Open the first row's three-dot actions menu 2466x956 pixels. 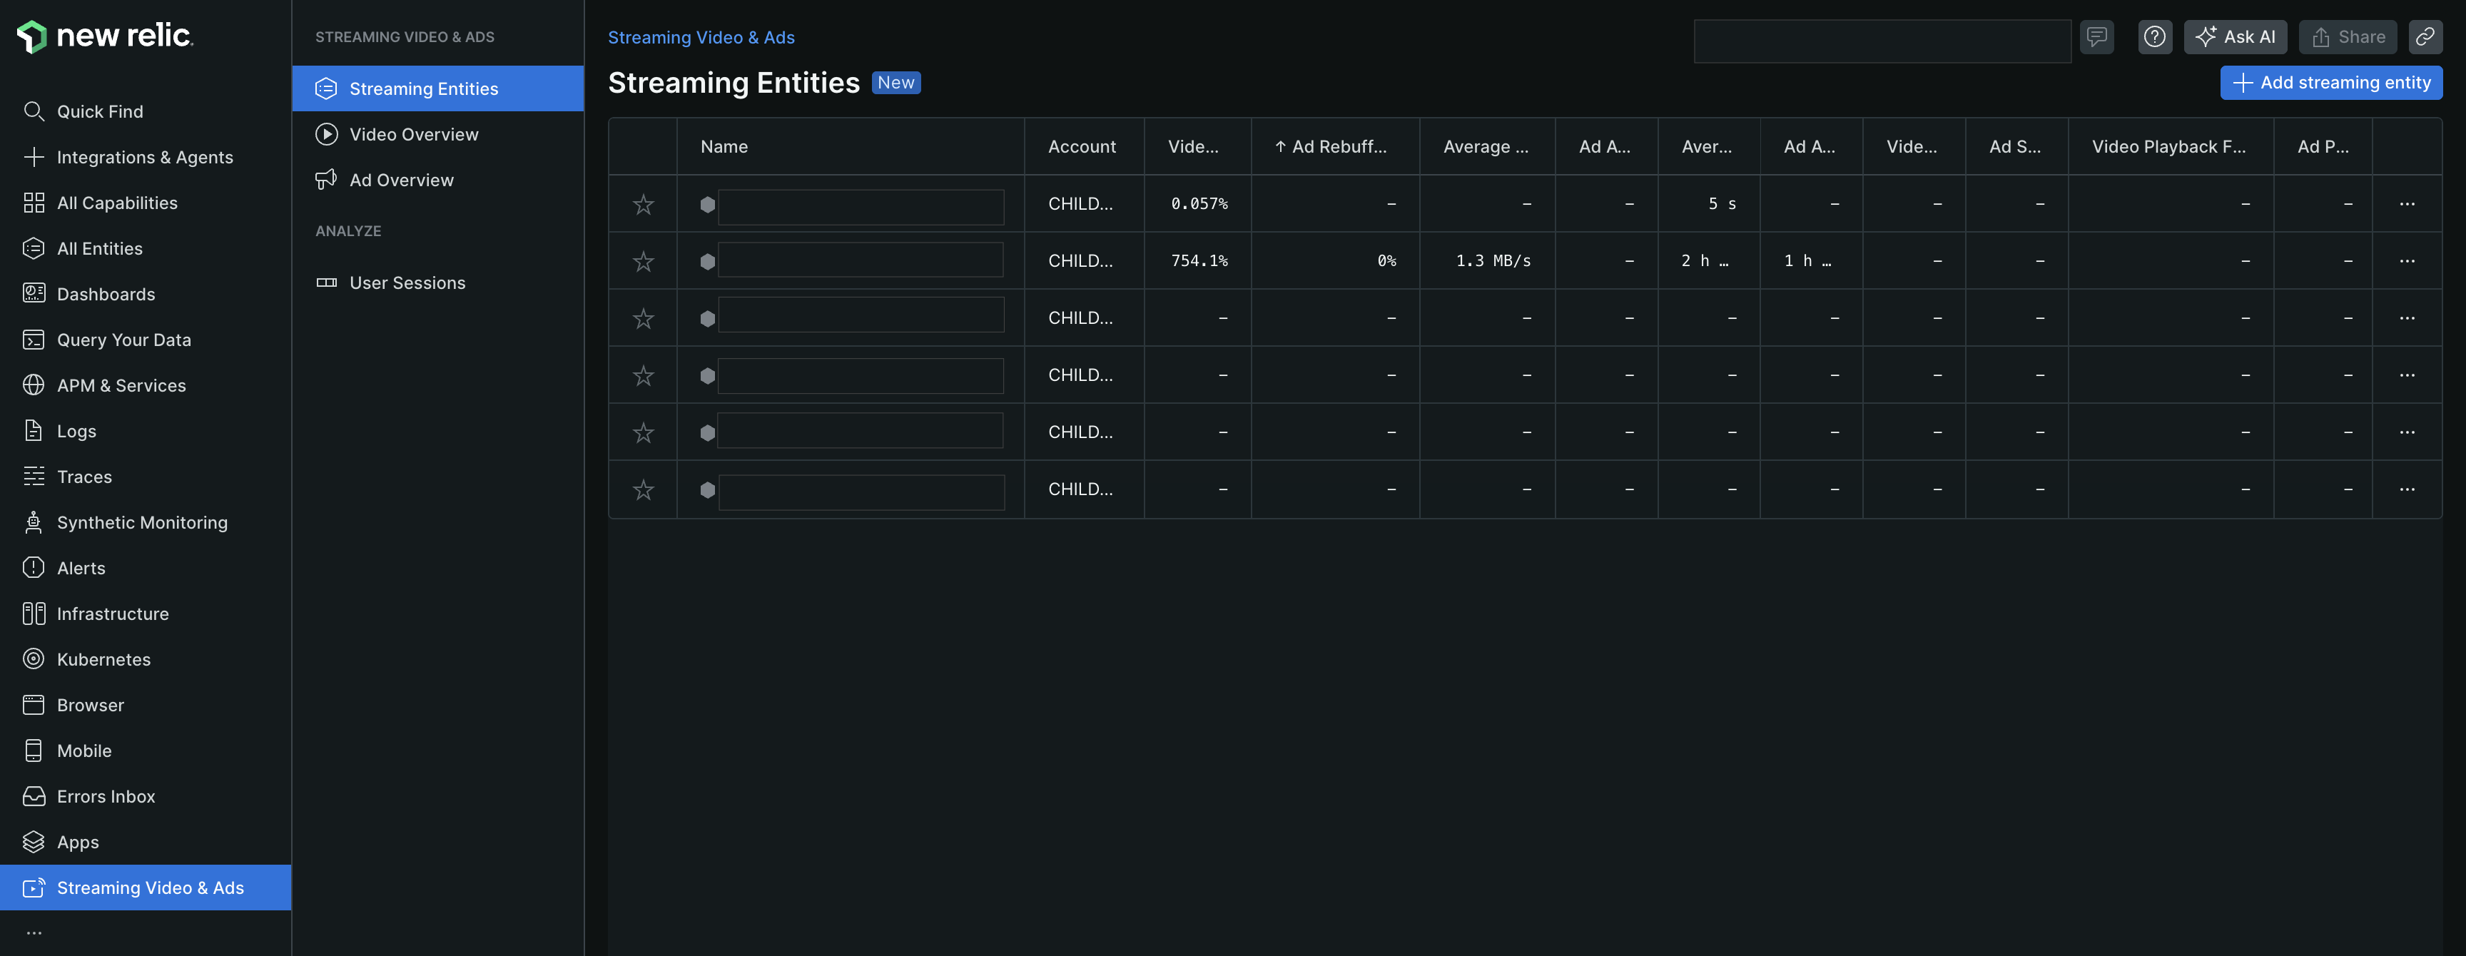2407,204
